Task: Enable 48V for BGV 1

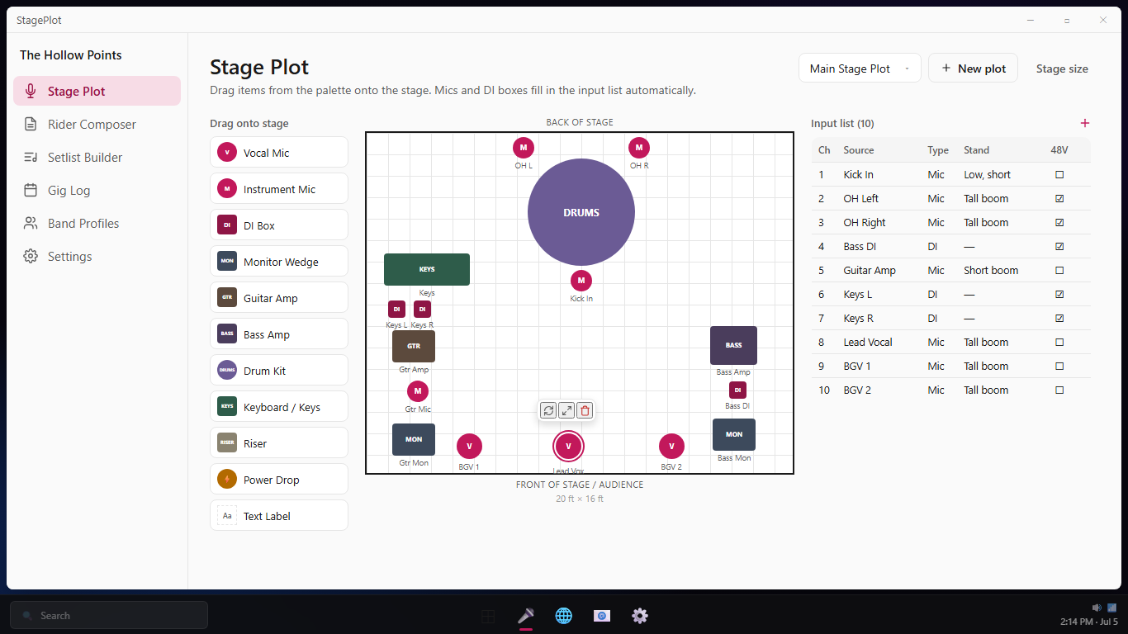Action: (1059, 367)
